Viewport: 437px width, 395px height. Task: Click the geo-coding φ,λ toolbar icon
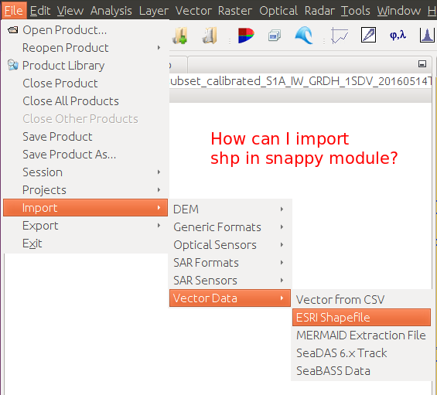pos(398,36)
